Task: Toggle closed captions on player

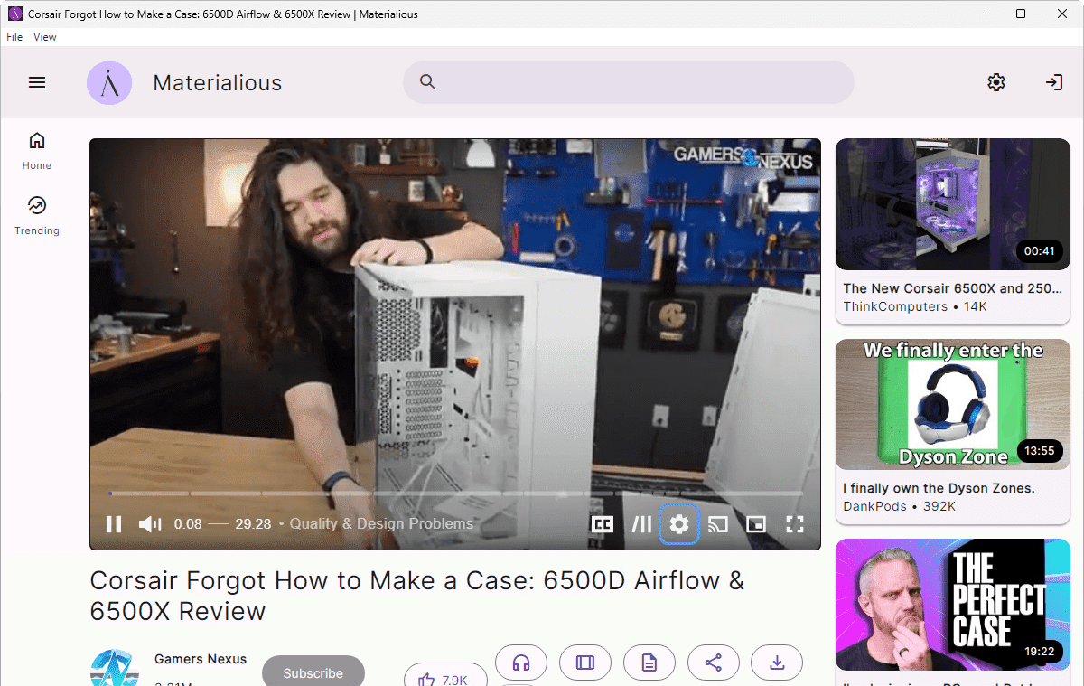Action: pyautogui.click(x=602, y=524)
